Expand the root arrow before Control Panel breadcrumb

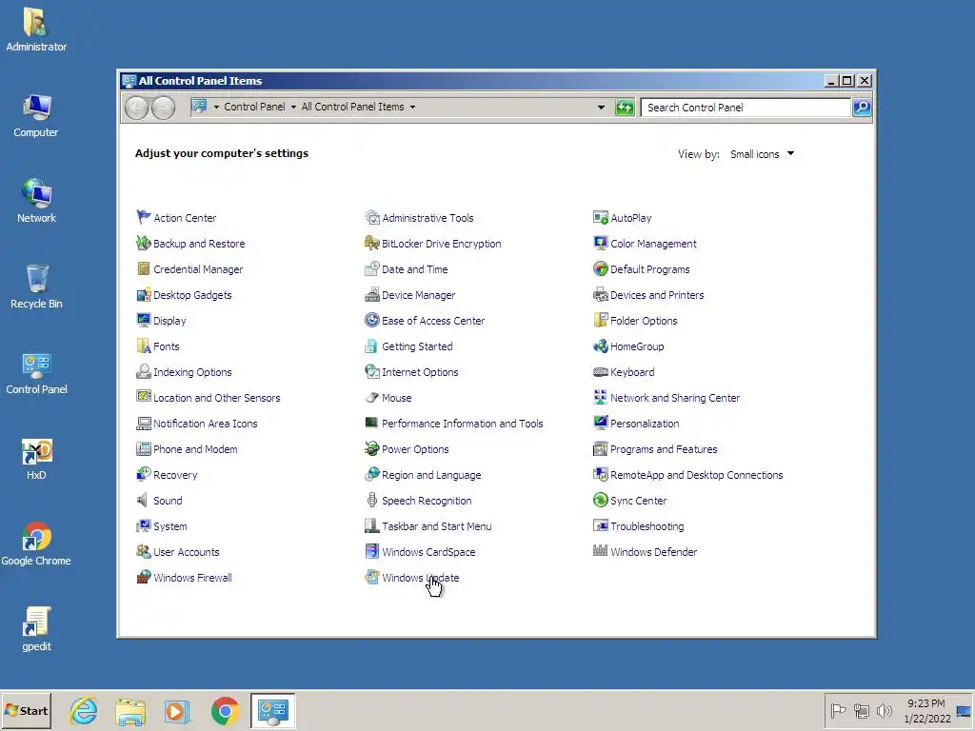(x=216, y=107)
